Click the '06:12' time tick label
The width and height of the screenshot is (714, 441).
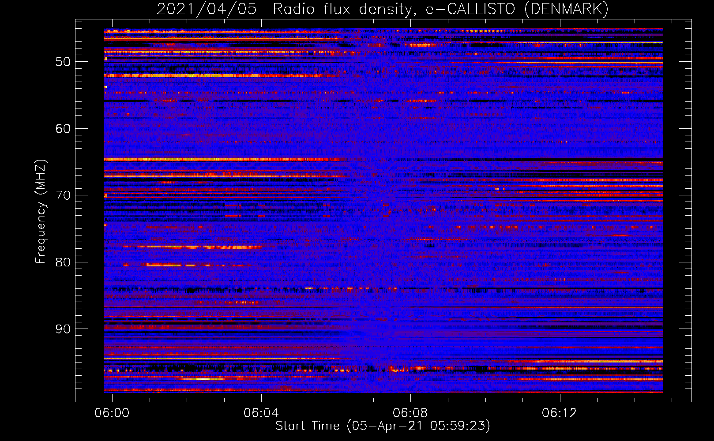(560, 413)
